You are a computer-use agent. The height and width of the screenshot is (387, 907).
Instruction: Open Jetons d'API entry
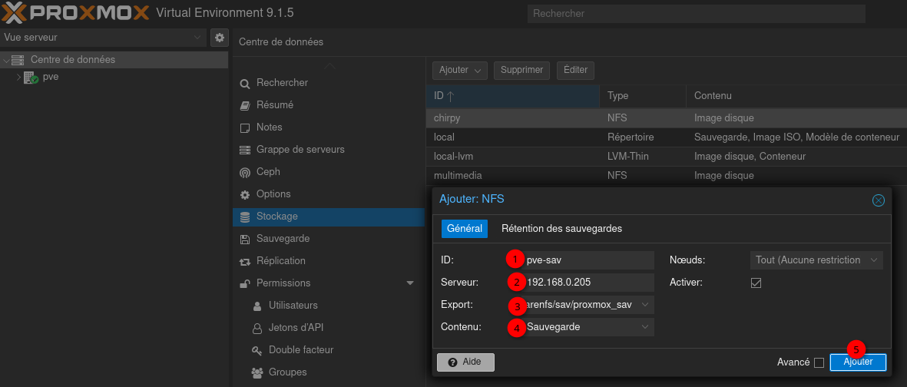pos(296,328)
